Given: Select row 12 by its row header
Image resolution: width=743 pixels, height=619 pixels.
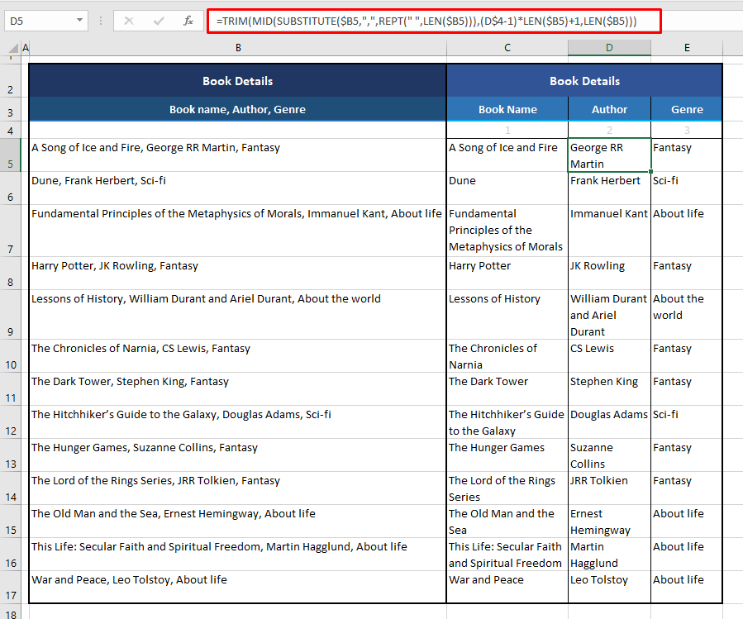Looking at the screenshot, I should 10,422.
